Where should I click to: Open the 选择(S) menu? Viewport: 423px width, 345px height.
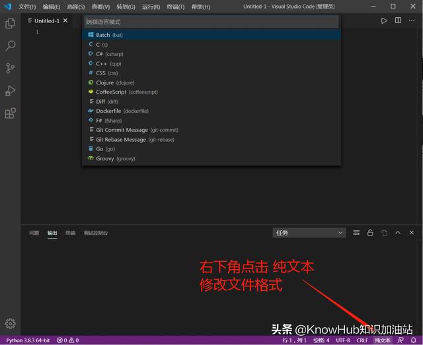pyautogui.click(x=76, y=7)
